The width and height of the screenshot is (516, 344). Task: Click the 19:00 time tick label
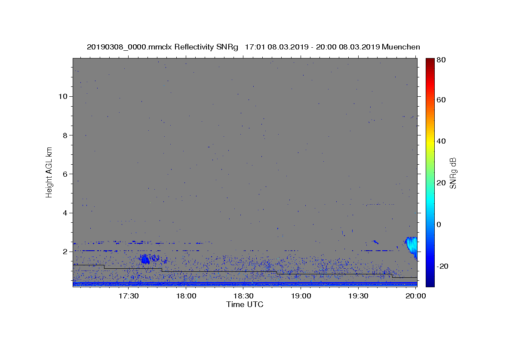[301, 296]
